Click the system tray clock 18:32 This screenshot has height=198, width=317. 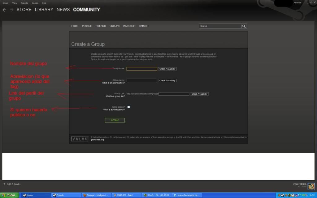tap(312, 195)
